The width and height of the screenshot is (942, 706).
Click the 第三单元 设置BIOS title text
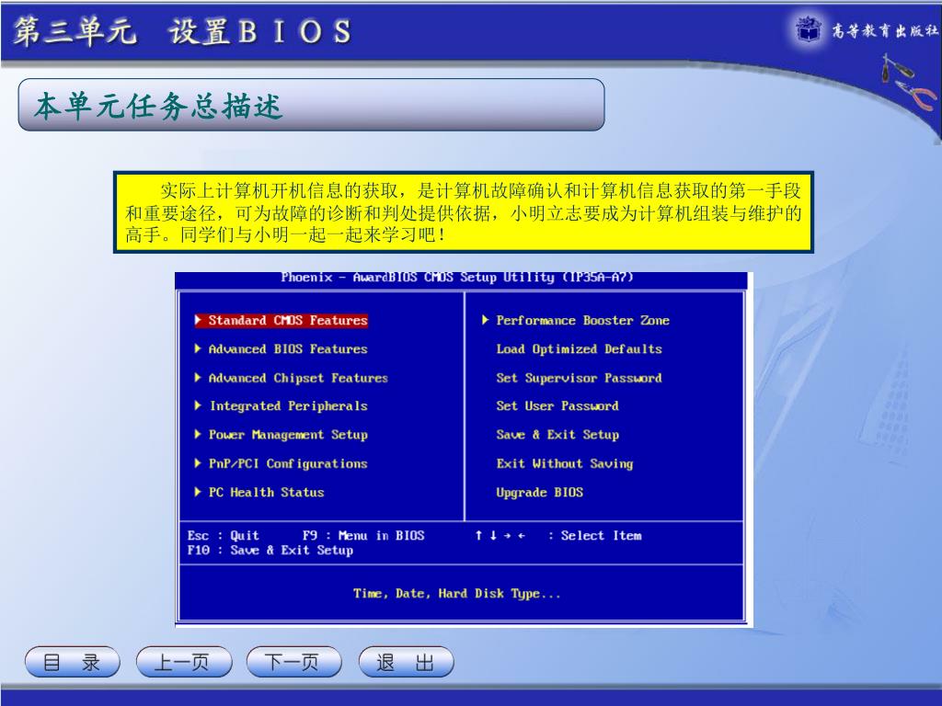pos(183,31)
